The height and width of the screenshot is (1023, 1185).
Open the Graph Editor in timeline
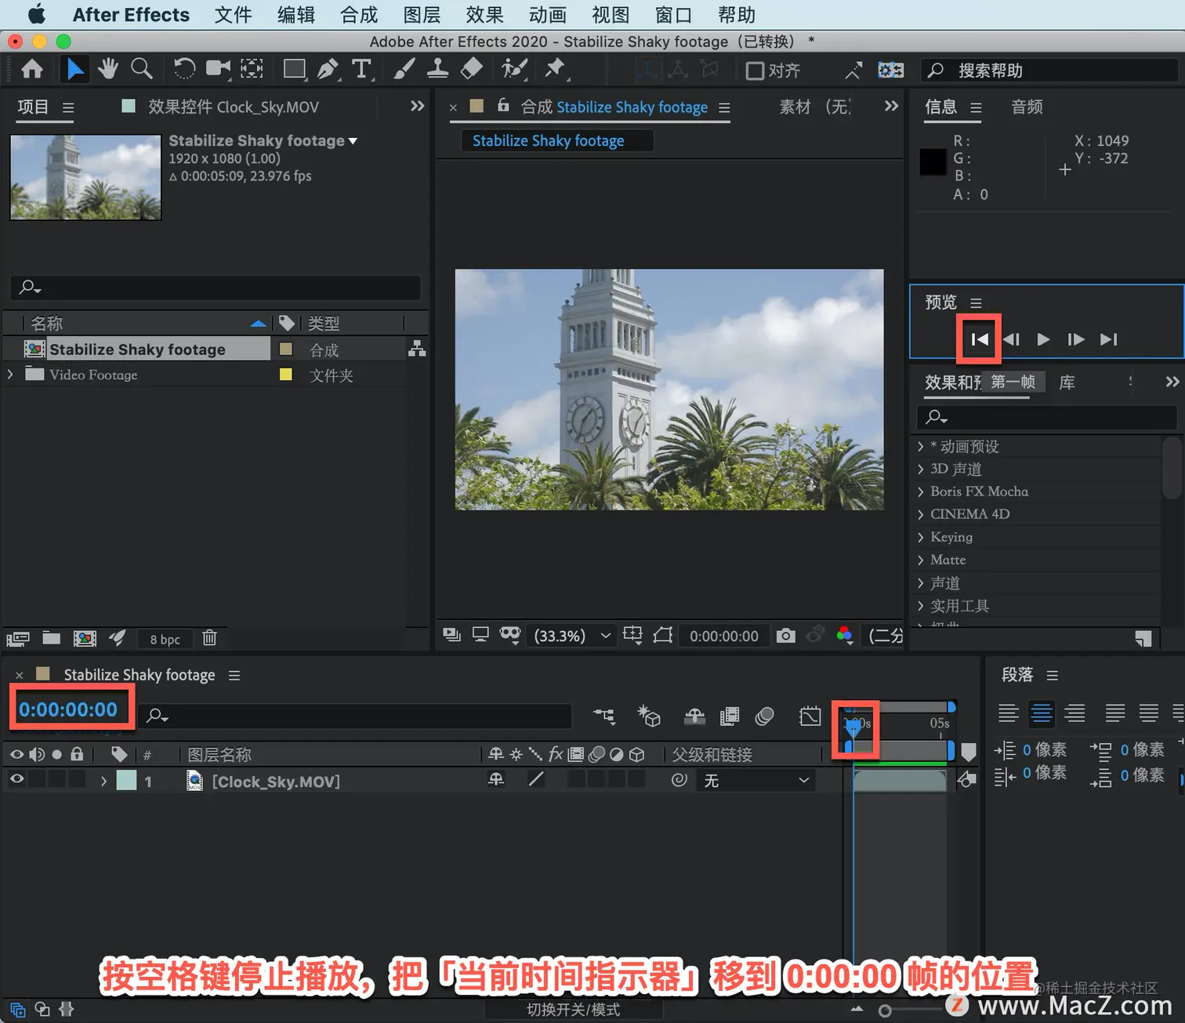coord(810,716)
